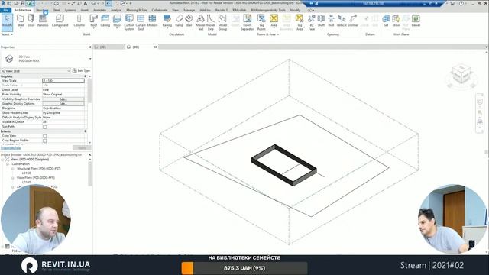Screen dimensions: 489x275
Task: Select the Tag Area tool
Action: (300, 22)
